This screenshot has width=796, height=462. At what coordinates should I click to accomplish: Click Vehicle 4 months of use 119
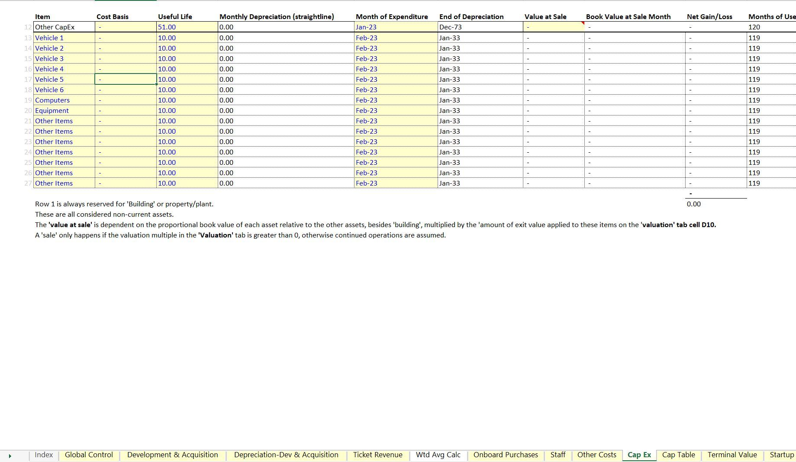(771, 69)
